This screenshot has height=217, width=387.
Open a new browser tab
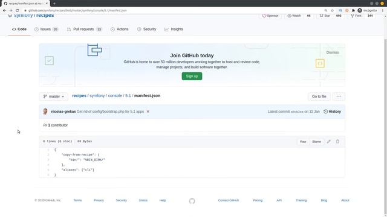click(x=54, y=4)
